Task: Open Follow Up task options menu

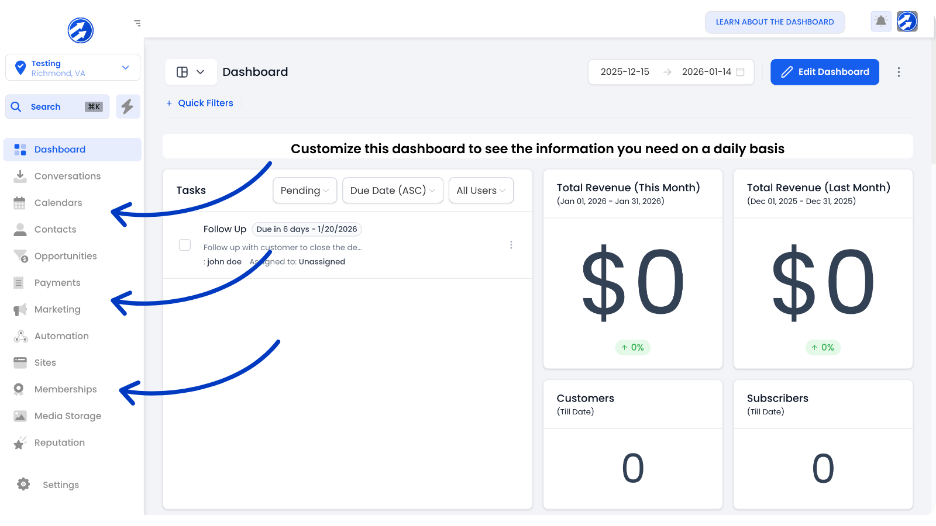Action: tap(511, 245)
